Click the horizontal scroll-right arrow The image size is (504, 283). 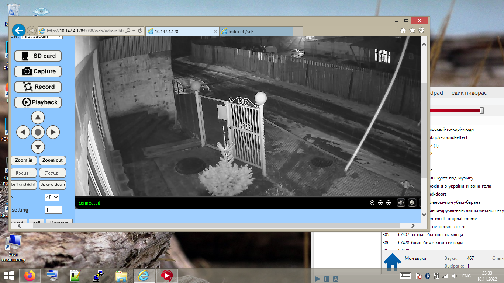413,226
